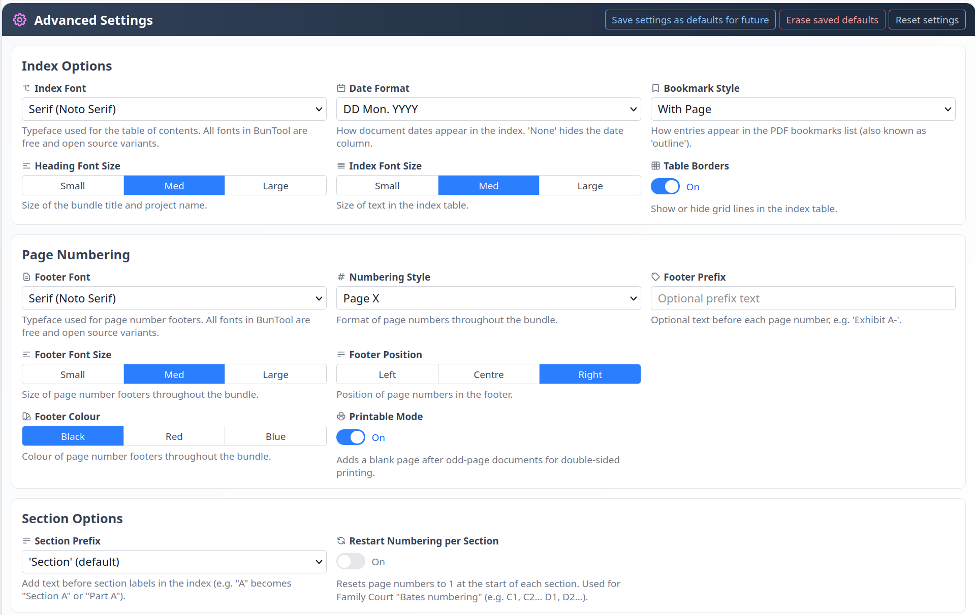Viewport: 975px width, 615px height.
Task: Select Med for Footer Font Size
Action: [x=174, y=374]
